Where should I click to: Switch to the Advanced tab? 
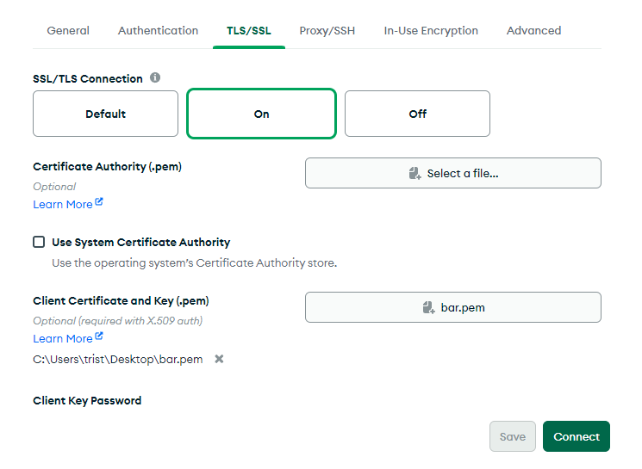coord(533,30)
